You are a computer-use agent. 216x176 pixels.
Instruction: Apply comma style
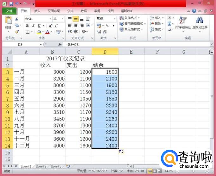coord(114,26)
